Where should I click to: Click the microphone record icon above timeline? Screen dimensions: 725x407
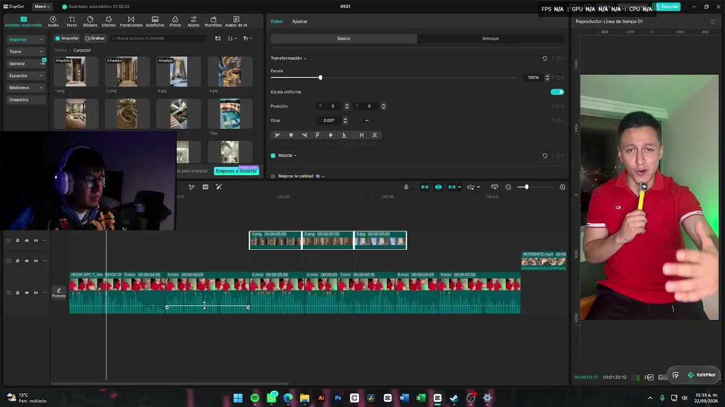406,187
